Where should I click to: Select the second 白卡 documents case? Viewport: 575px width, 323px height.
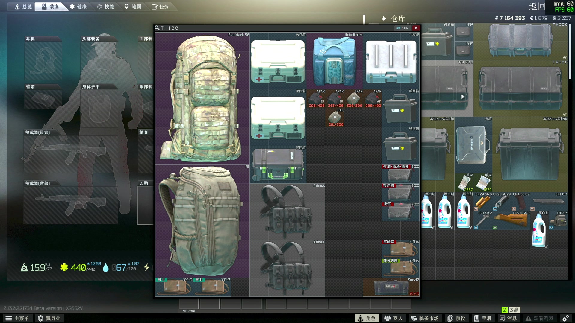coord(212,287)
